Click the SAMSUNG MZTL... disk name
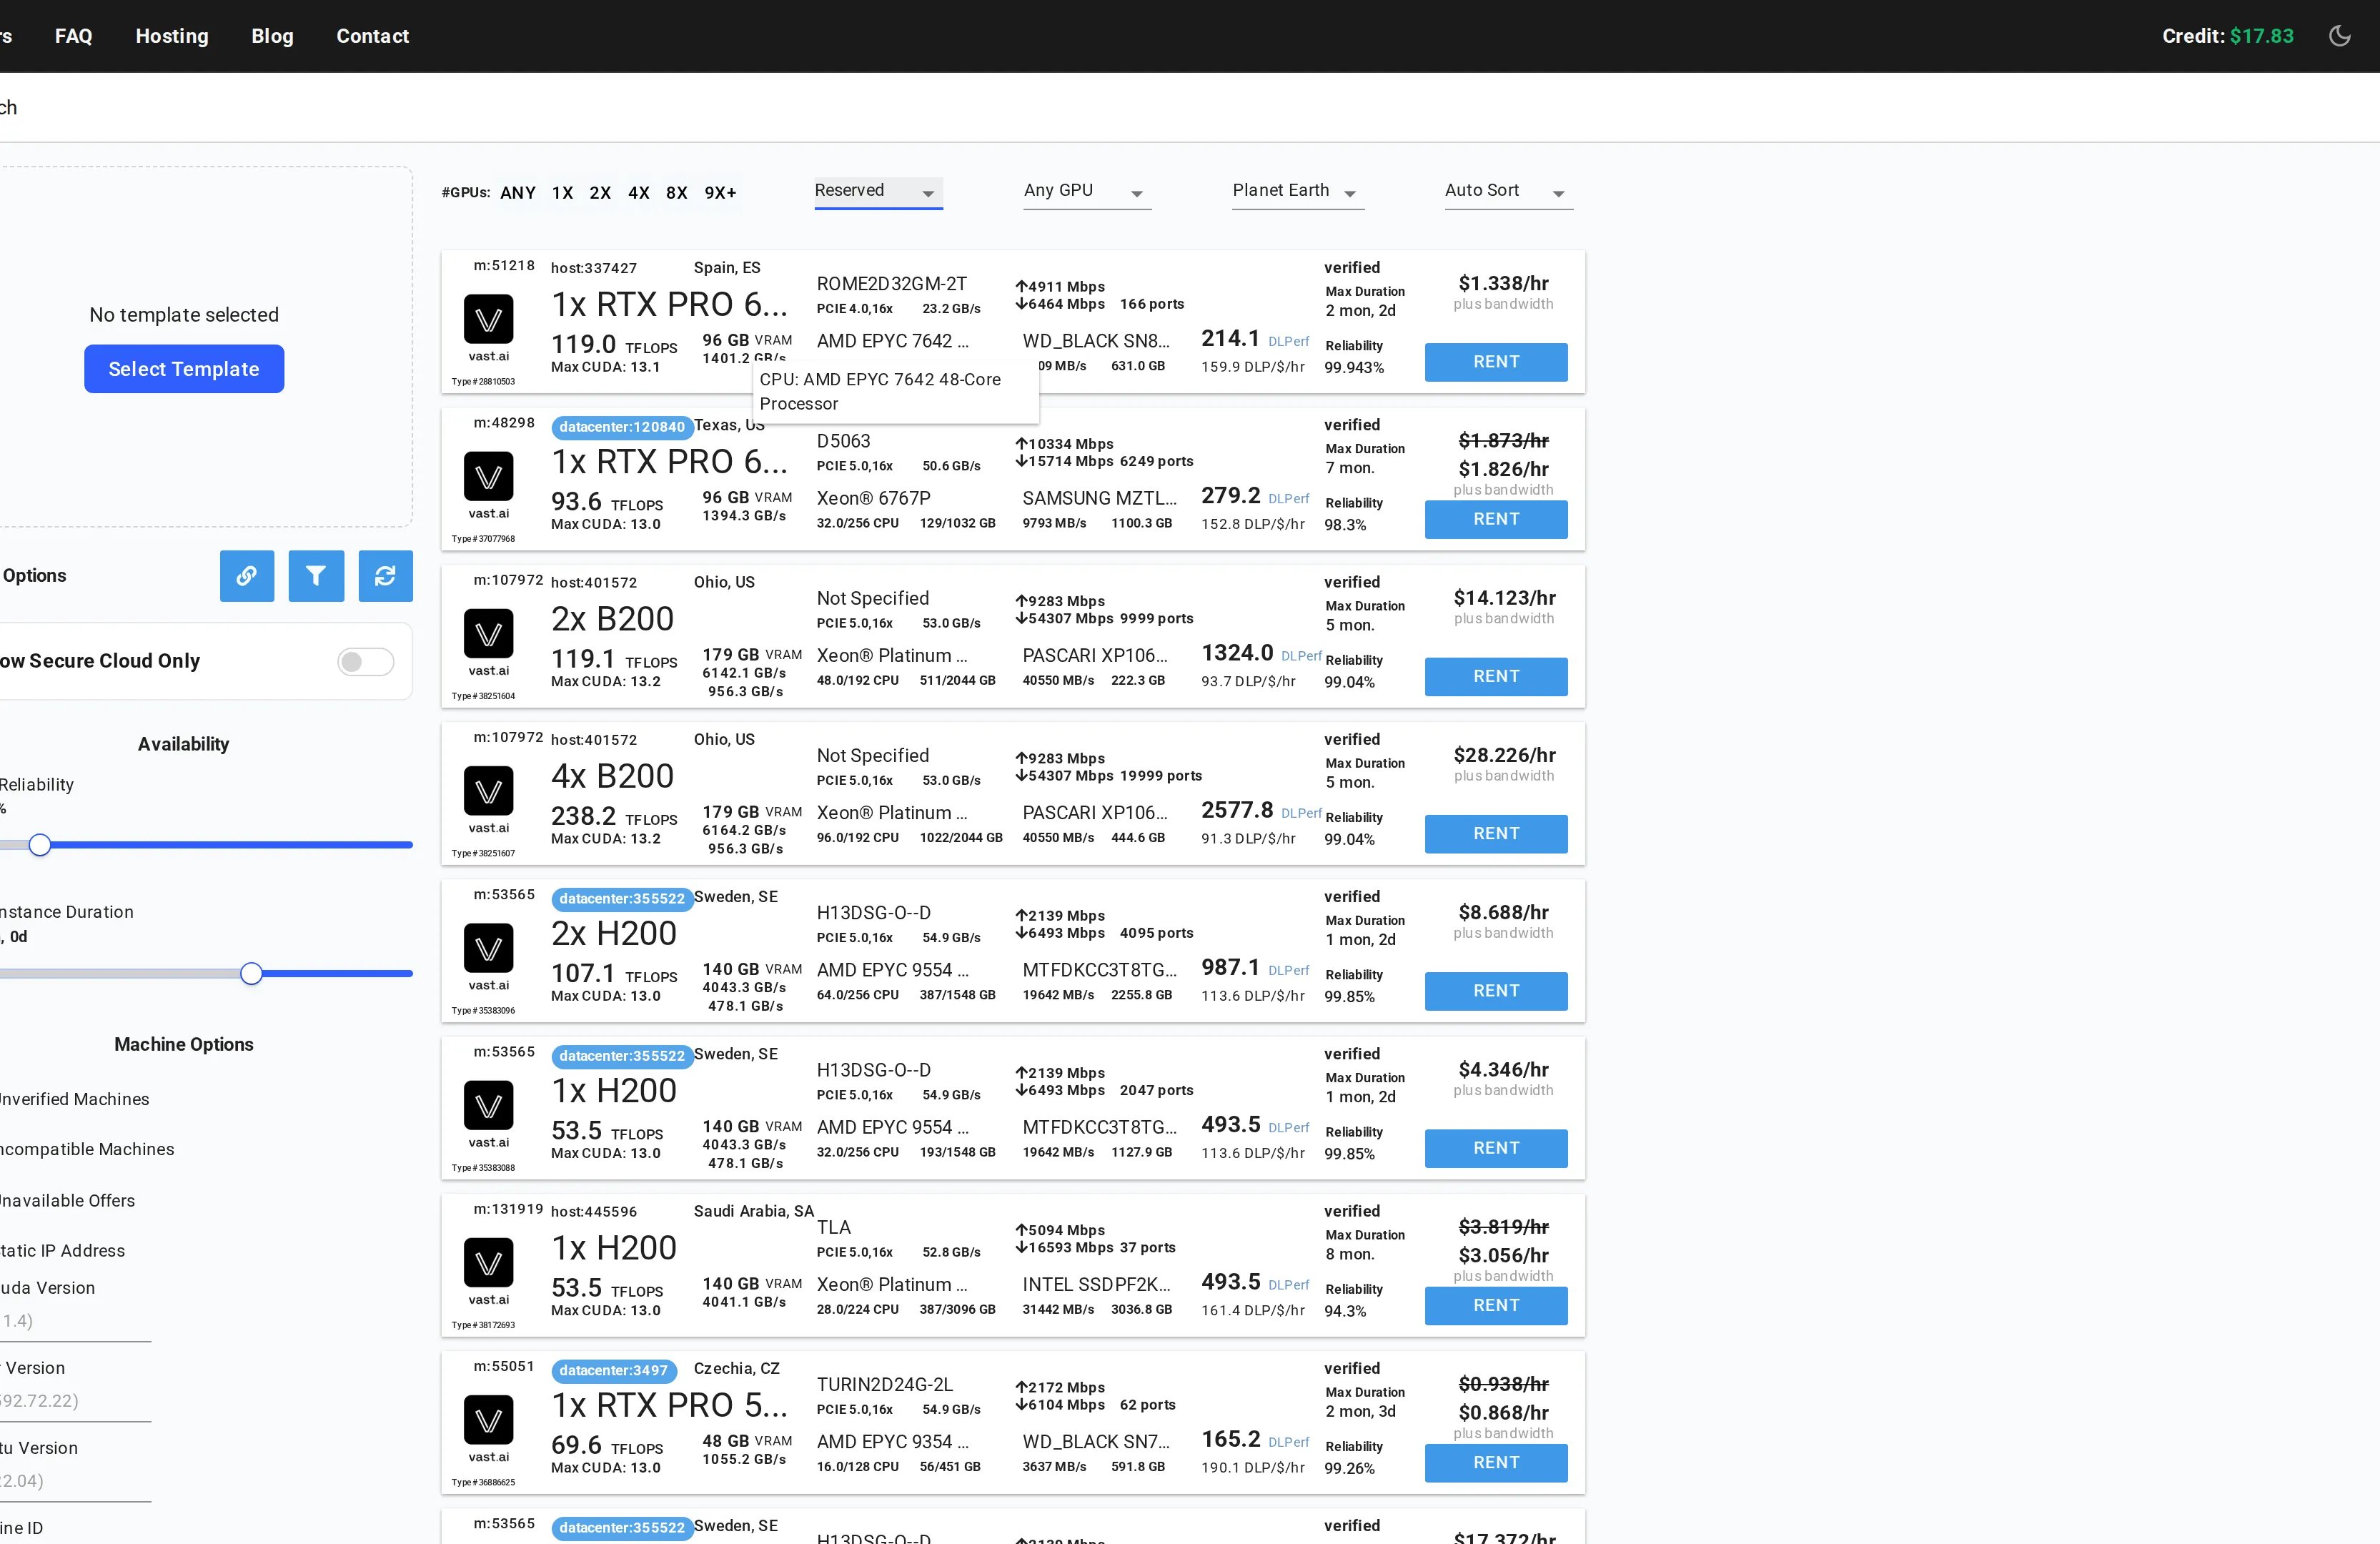 [x=1099, y=498]
